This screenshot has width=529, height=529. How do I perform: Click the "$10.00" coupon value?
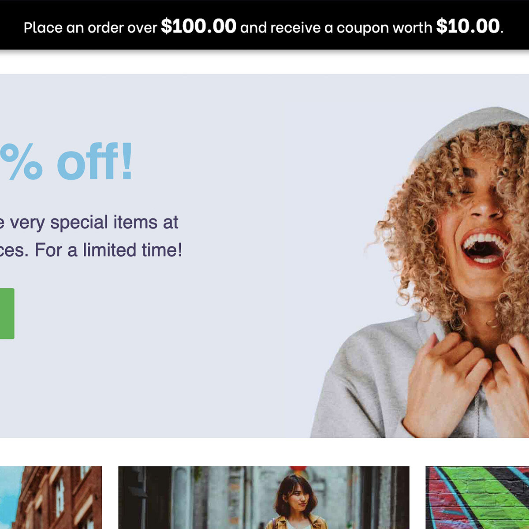pyautogui.click(x=468, y=26)
